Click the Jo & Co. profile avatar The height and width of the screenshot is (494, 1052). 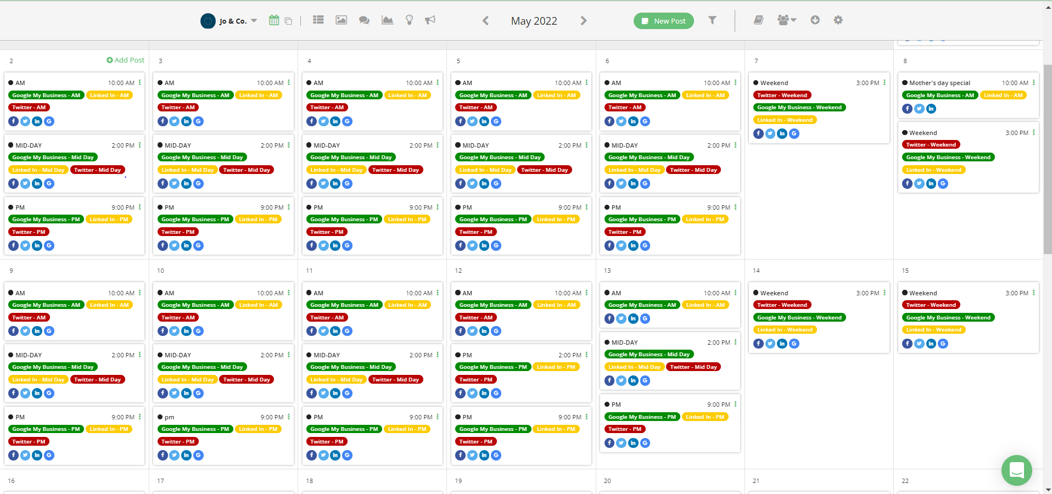pos(208,21)
